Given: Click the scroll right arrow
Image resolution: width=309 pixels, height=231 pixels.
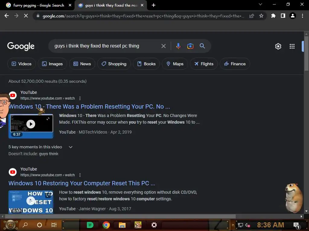Looking at the screenshot, I should pyautogui.click(x=301, y=216).
